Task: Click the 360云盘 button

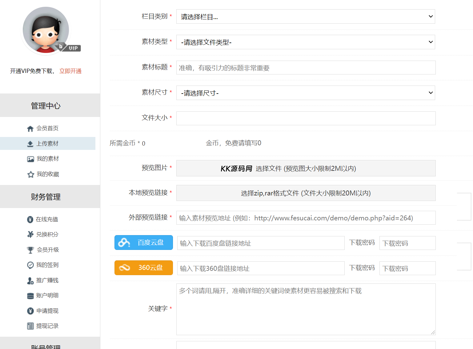Action: tap(144, 268)
